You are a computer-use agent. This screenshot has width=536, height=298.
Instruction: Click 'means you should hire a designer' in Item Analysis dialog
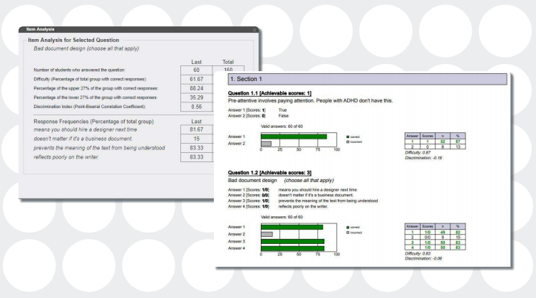[x=85, y=129]
